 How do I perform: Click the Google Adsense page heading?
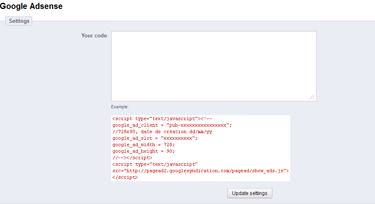pos(31,6)
